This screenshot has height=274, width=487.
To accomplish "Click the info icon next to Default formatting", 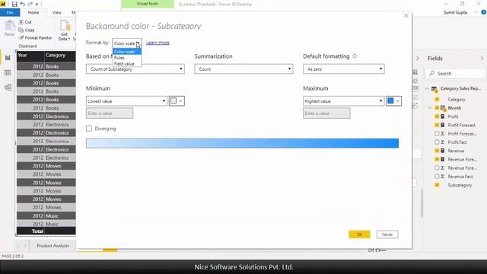I will pyautogui.click(x=355, y=56).
